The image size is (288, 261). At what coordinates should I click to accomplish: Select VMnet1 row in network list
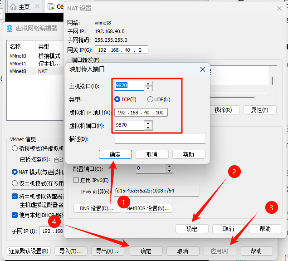point(36,64)
